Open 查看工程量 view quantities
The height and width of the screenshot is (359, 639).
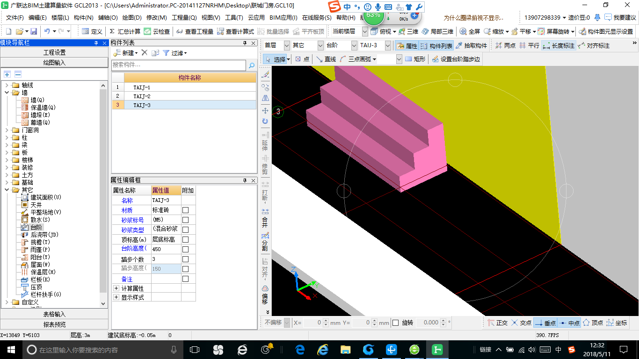(x=195, y=31)
